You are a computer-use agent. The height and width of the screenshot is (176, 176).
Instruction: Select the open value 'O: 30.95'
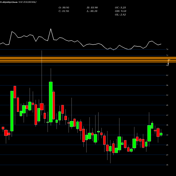pyautogui.click(x=64, y=8)
